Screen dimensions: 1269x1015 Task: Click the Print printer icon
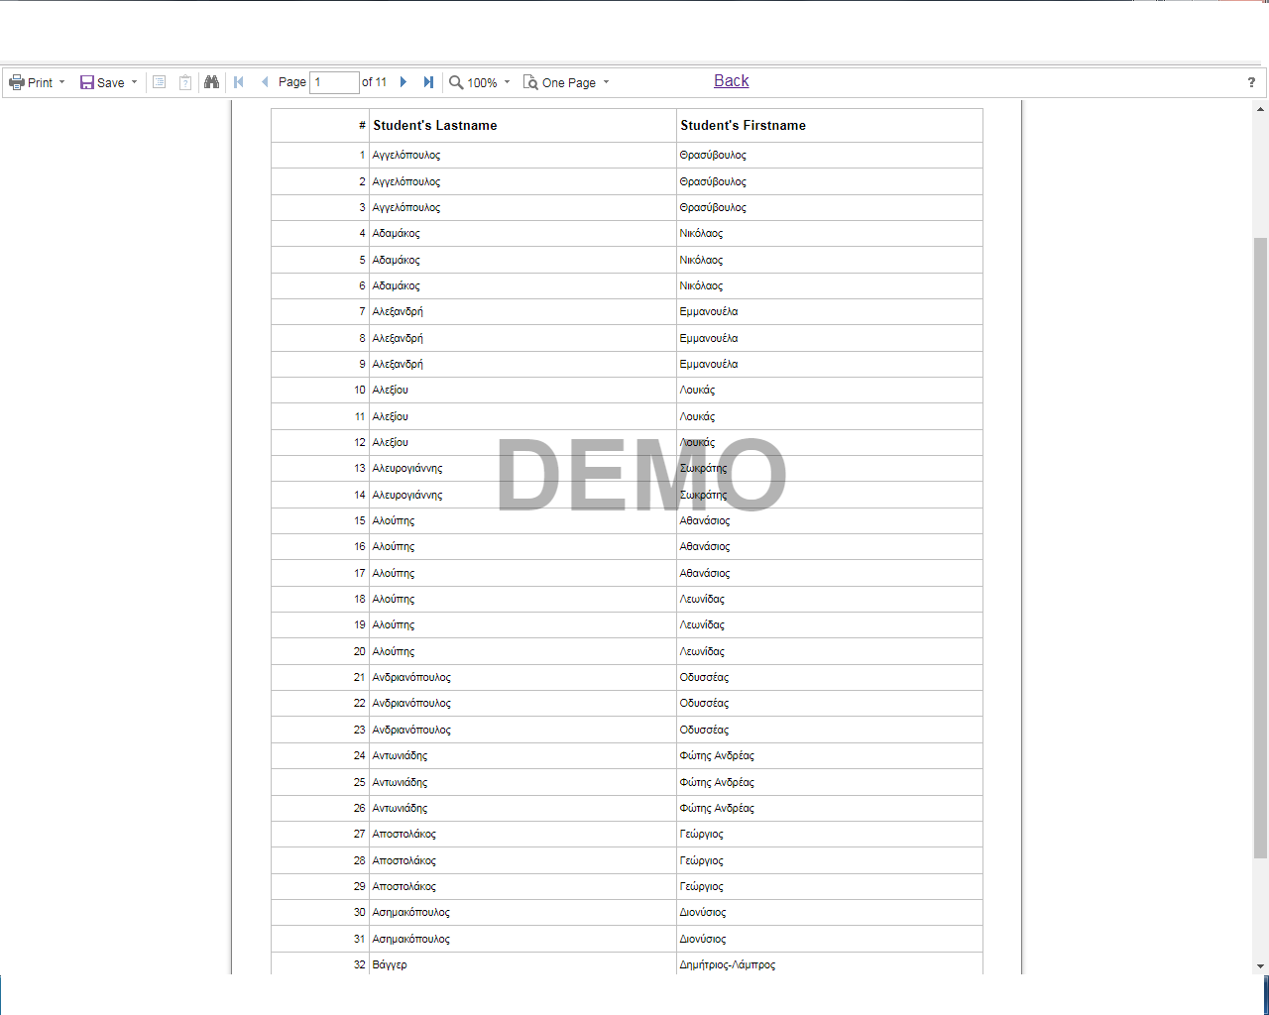(17, 82)
